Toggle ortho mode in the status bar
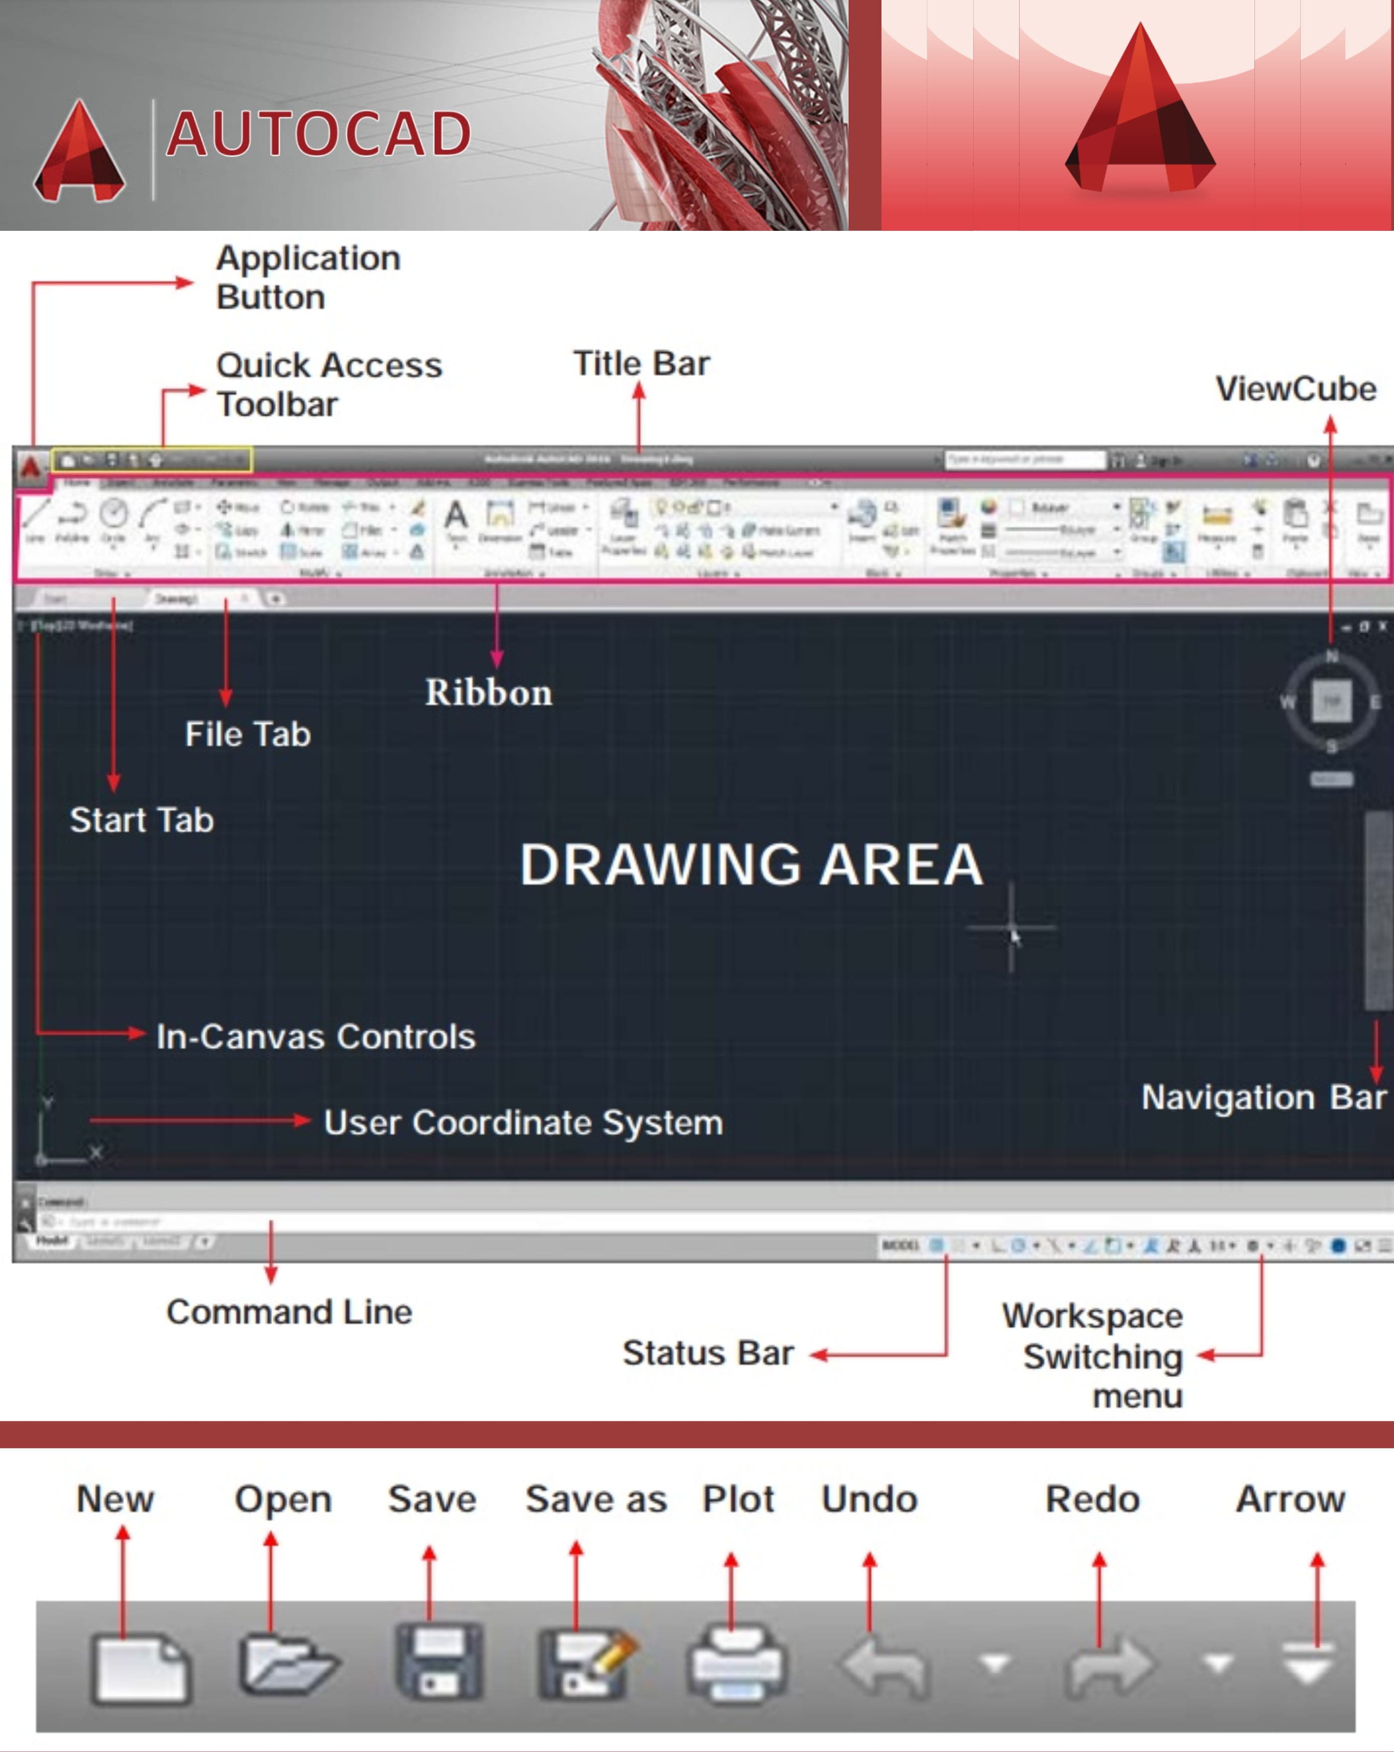The height and width of the screenshot is (1752, 1394). pos(999,1246)
